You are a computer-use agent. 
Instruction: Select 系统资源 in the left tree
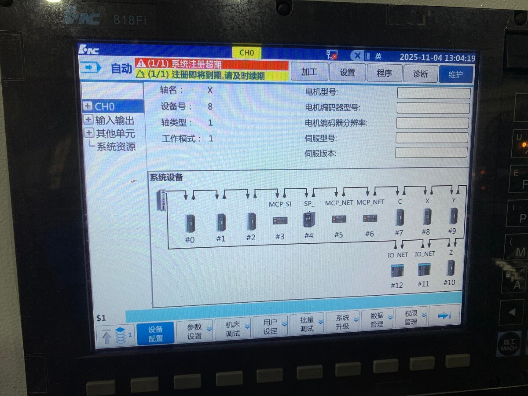(x=116, y=147)
